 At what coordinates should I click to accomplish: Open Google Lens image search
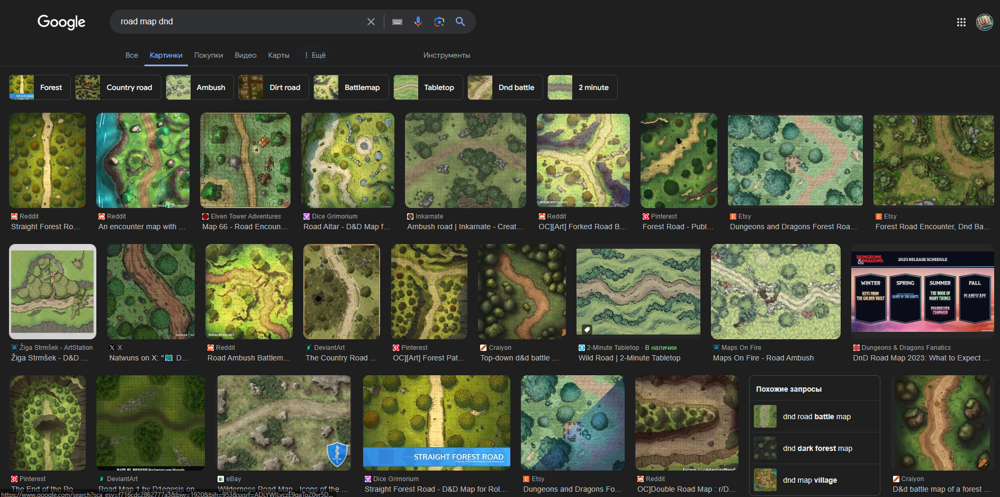pyautogui.click(x=439, y=22)
